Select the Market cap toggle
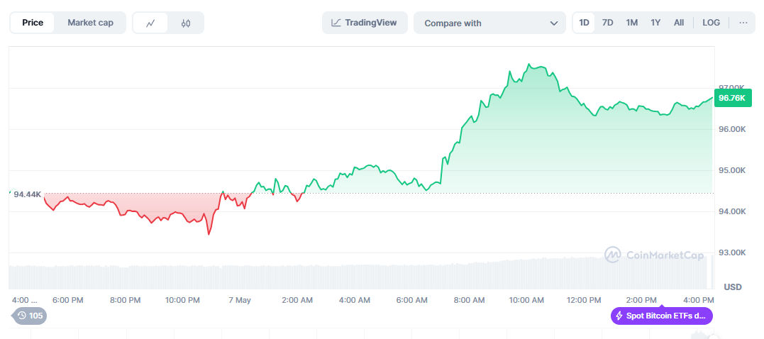This screenshot has height=339, width=764. (90, 23)
